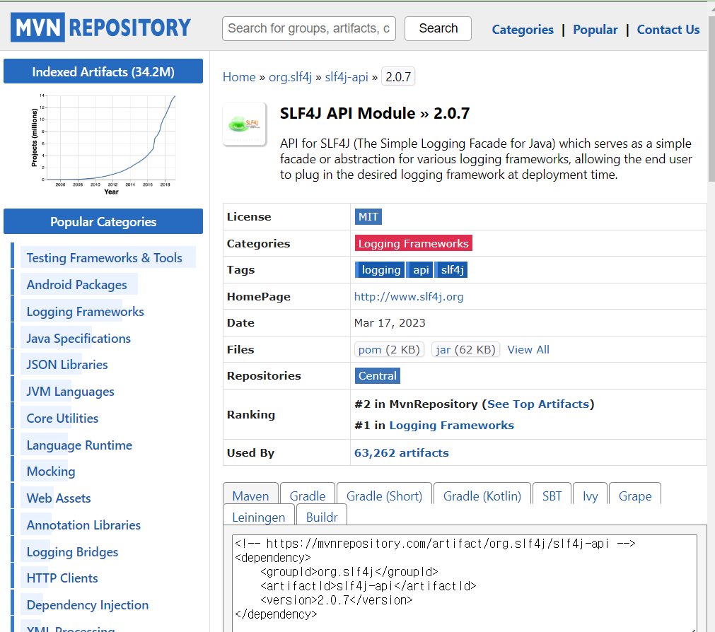Switch to the Maven tab
715x632 pixels.
[250, 495]
